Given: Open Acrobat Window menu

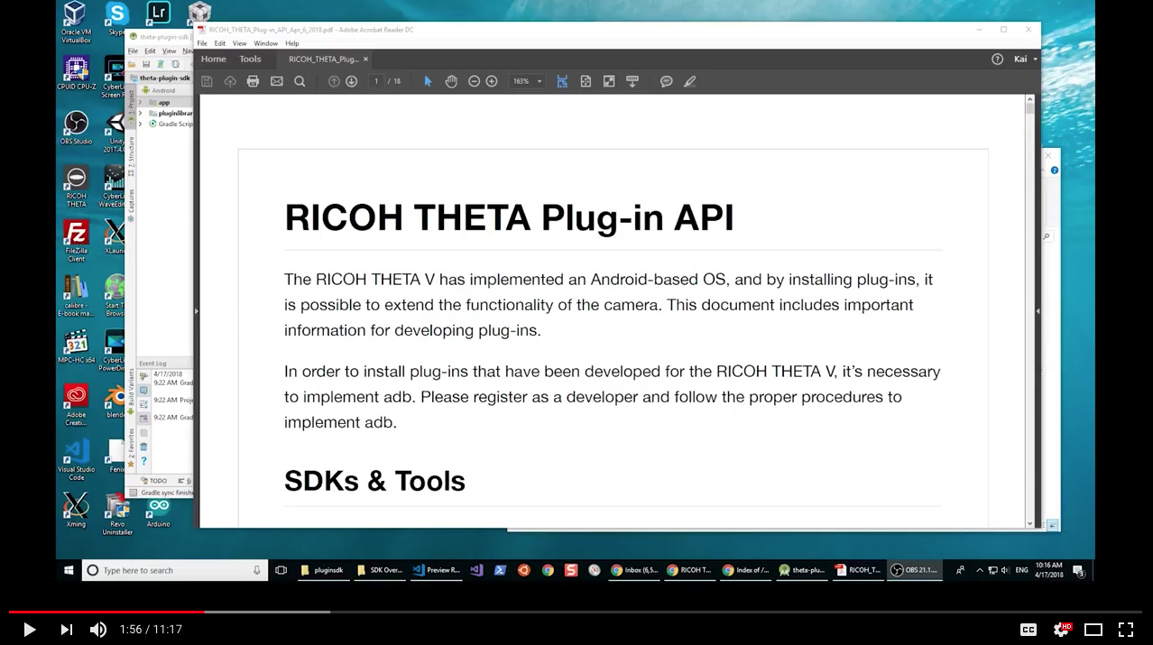Looking at the screenshot, I should tap(266, 43).
